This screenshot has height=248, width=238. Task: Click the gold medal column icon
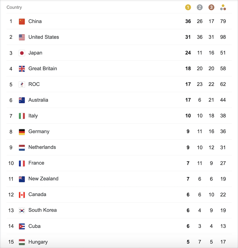tap(188, 7)
